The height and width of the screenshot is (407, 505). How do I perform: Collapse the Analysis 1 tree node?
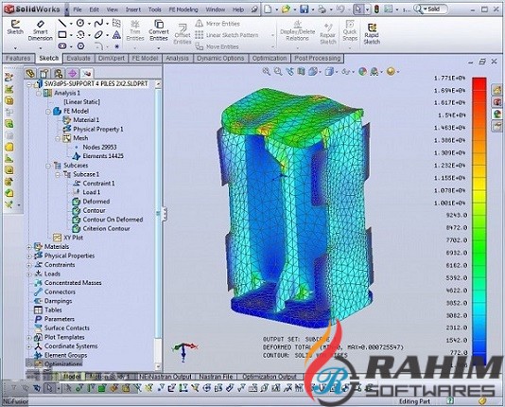tap(39, 93)
